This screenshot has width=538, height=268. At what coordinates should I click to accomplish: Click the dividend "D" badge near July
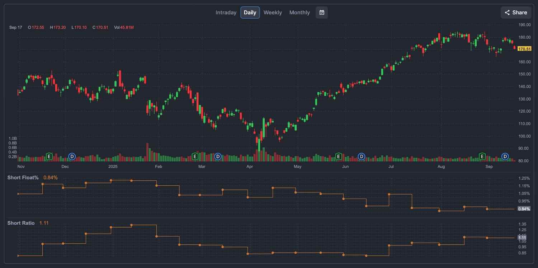361,156
